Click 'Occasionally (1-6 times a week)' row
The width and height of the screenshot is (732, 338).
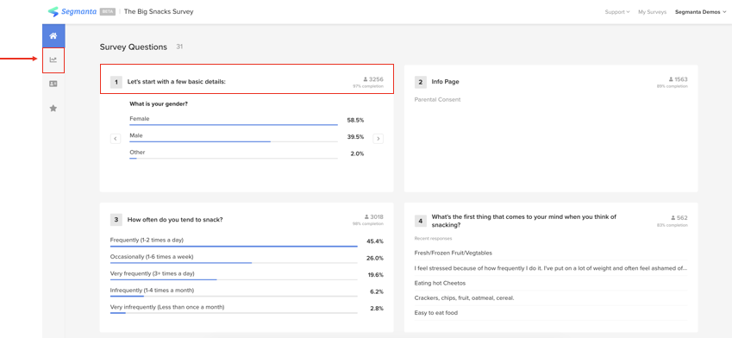coord(247,258)
